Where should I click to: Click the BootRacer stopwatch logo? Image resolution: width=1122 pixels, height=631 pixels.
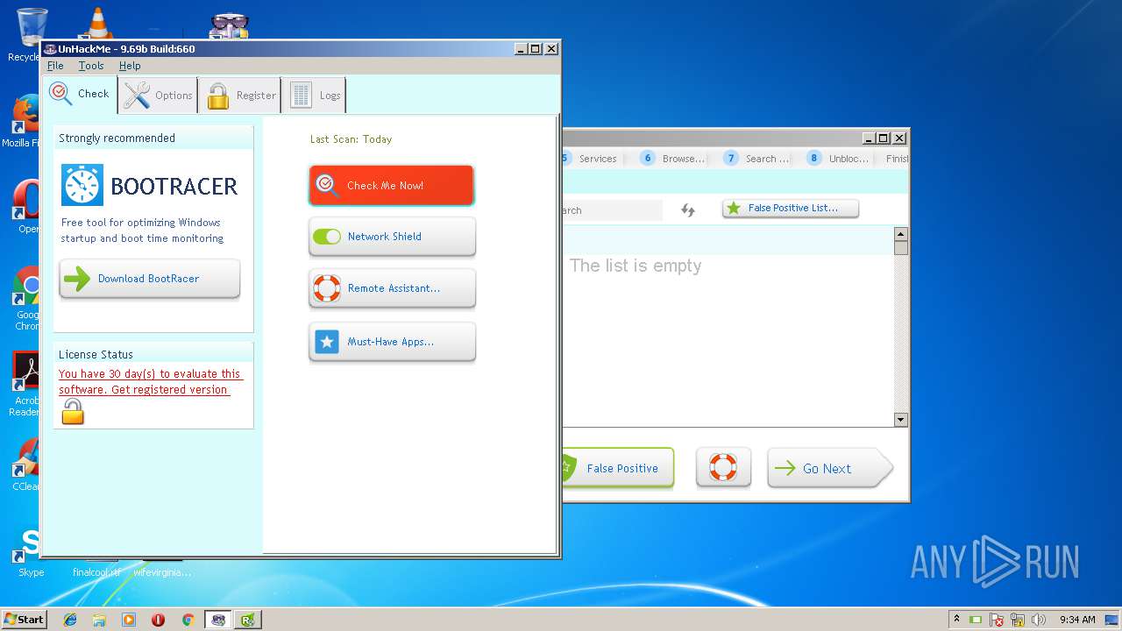[82, 185]
